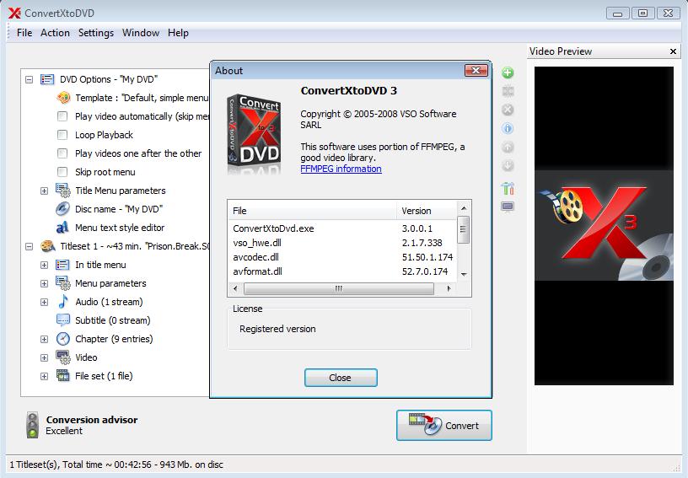The height and width of the screenshot is (478, 688).
Task: Open the Window menu
Action: 141,33
